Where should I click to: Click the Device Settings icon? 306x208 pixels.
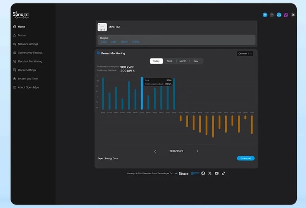(14, 70)
